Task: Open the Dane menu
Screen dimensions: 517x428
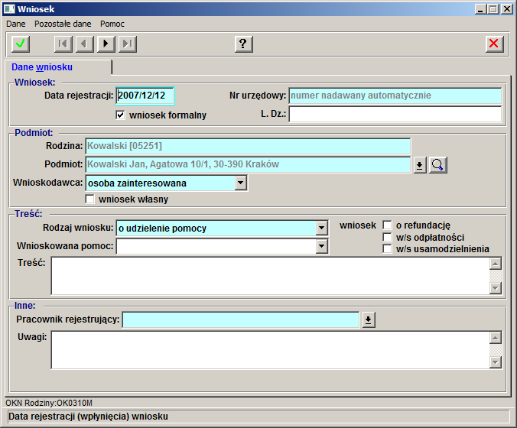Action: point(16,24)
